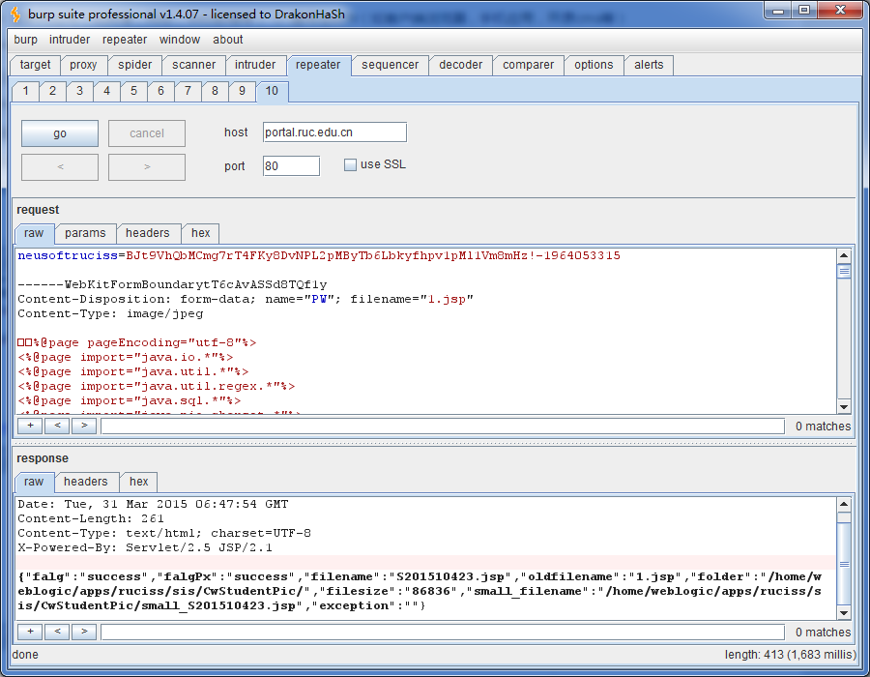This screenshot has width=870, height=677.
Task: Click filename 1.jsp in request body
Action: 447,299
